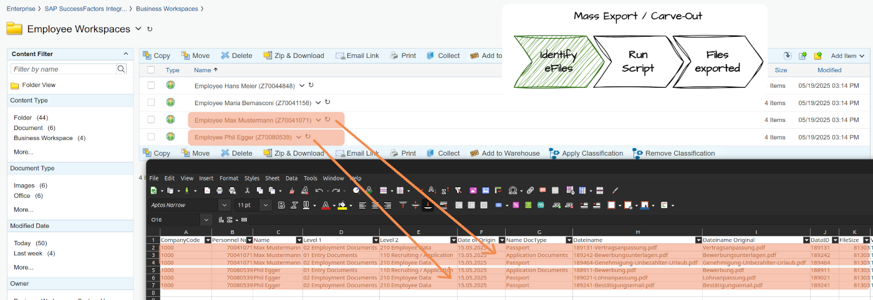Pick the yellow highlighting color swatch
The height and width of the screenshot is (300, 873).
(x=342, y=205)
